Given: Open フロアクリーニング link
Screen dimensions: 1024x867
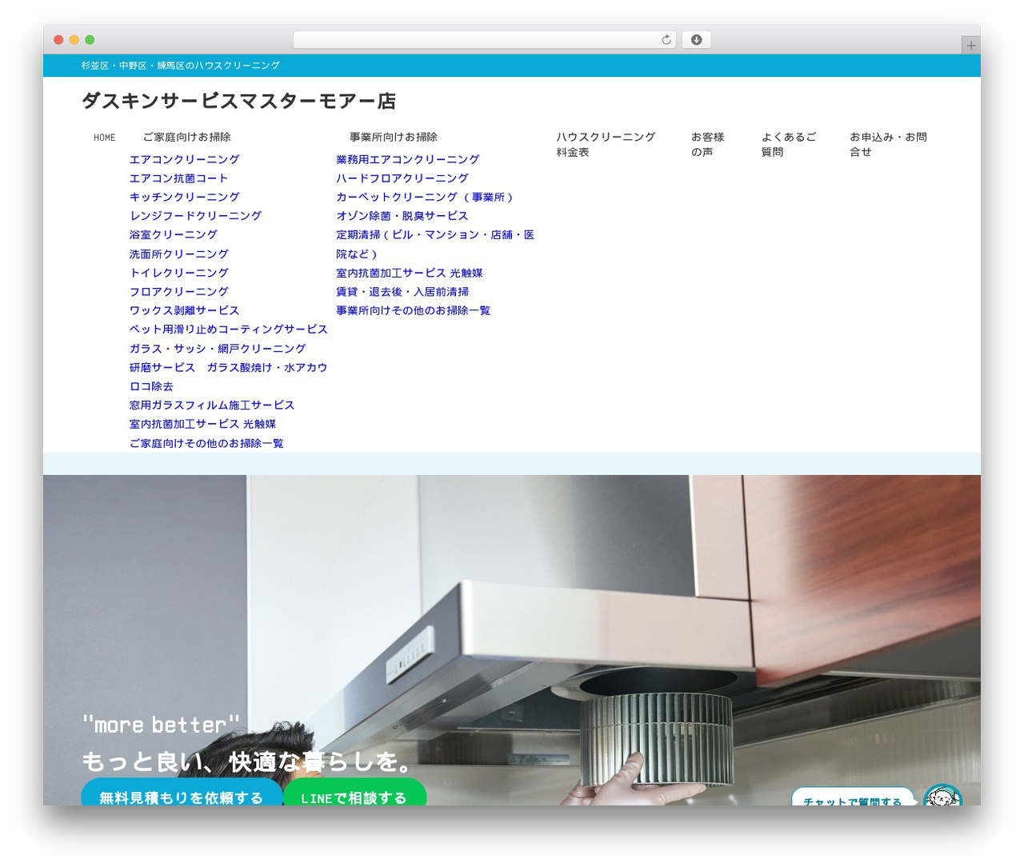Looking at the screenshot, I should pos(178,292).
